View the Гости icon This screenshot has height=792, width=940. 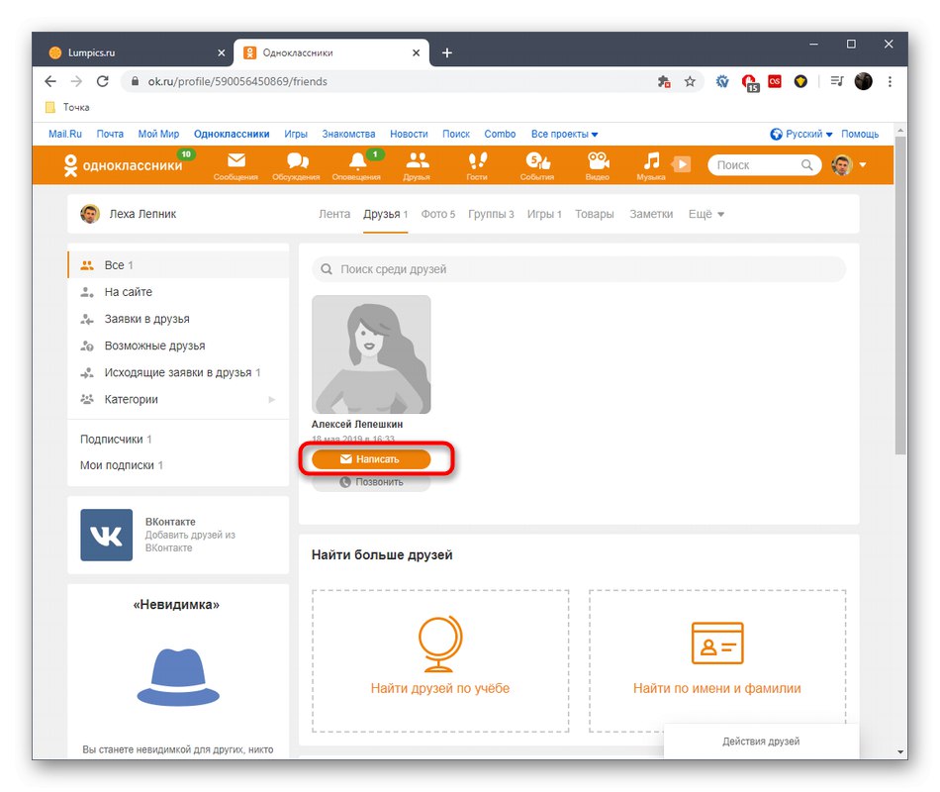tap(477, 162)
